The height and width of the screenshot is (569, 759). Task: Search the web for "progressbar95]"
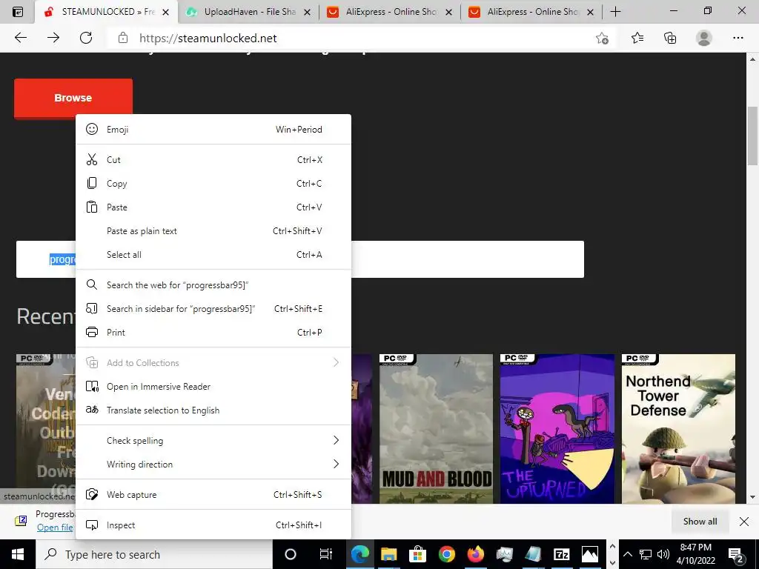tap(213, 285)
